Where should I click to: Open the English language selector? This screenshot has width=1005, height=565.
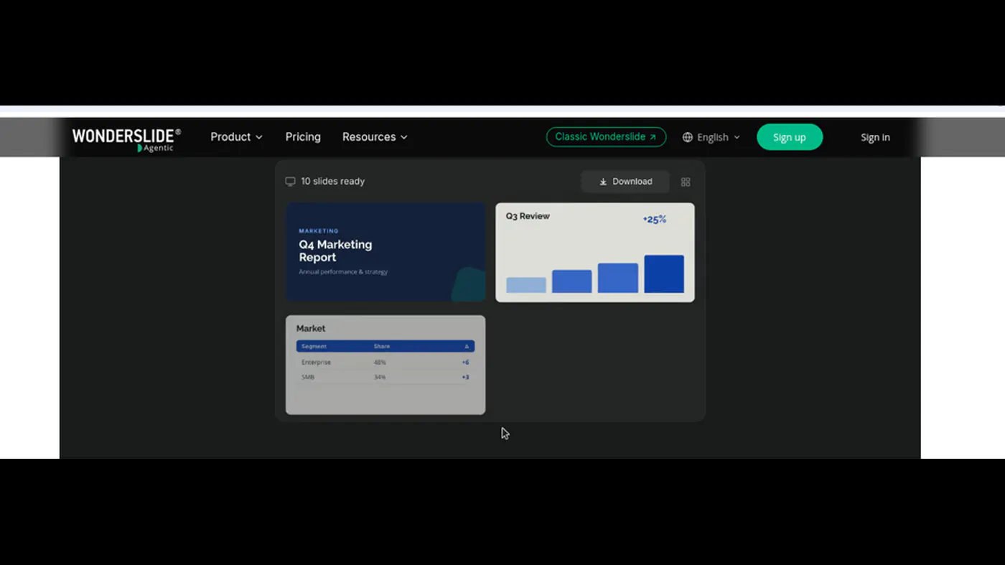click(711, 137)
